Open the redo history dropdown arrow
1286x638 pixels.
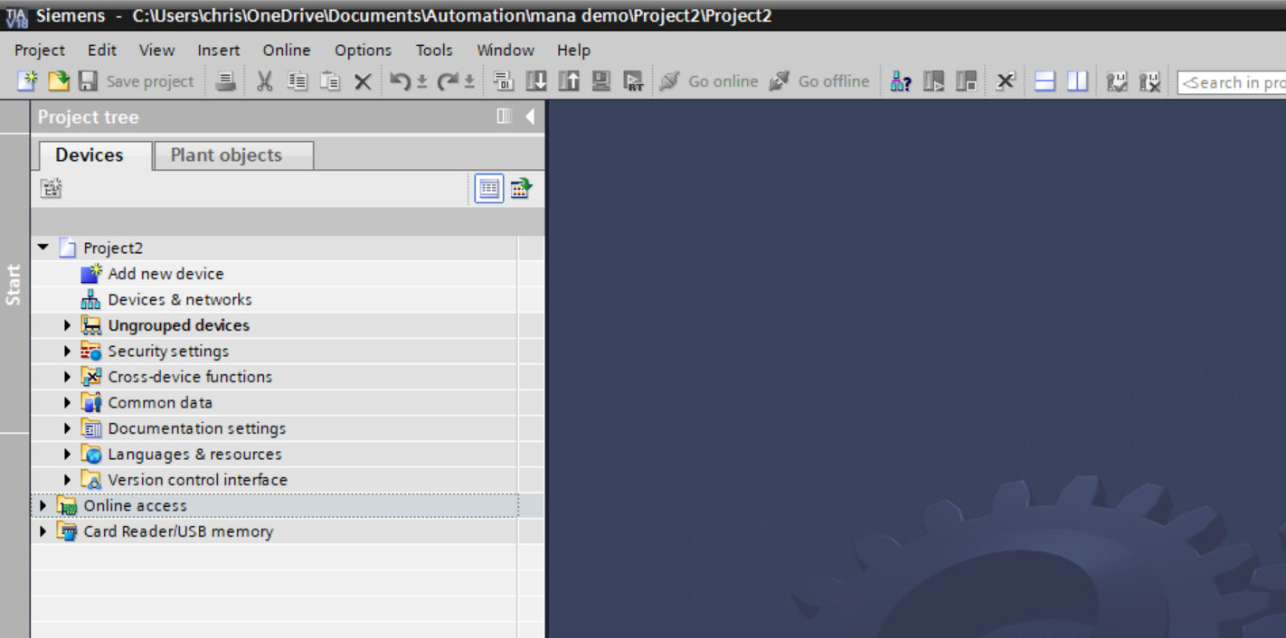(x=469, y=82)
